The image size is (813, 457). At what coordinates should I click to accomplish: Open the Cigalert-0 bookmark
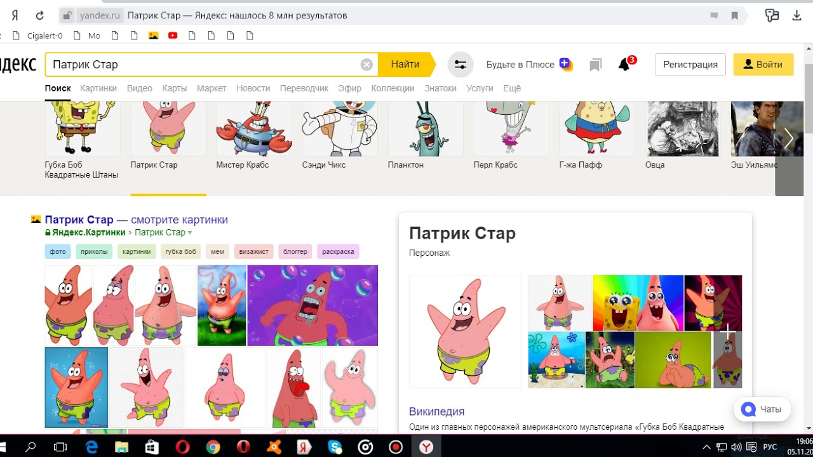click(38, 36)
